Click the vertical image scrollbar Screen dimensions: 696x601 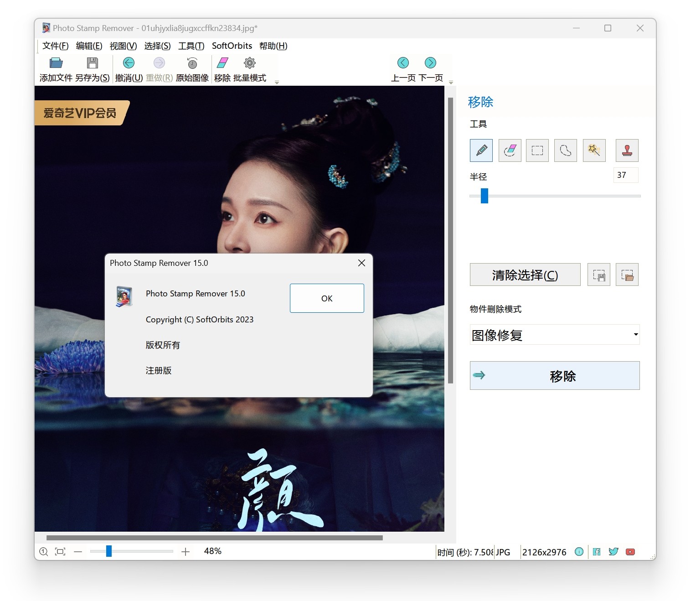450,240
